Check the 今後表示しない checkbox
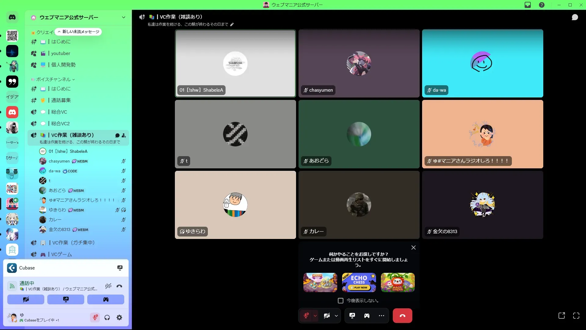586x330 pixels. tap(341, 301)
